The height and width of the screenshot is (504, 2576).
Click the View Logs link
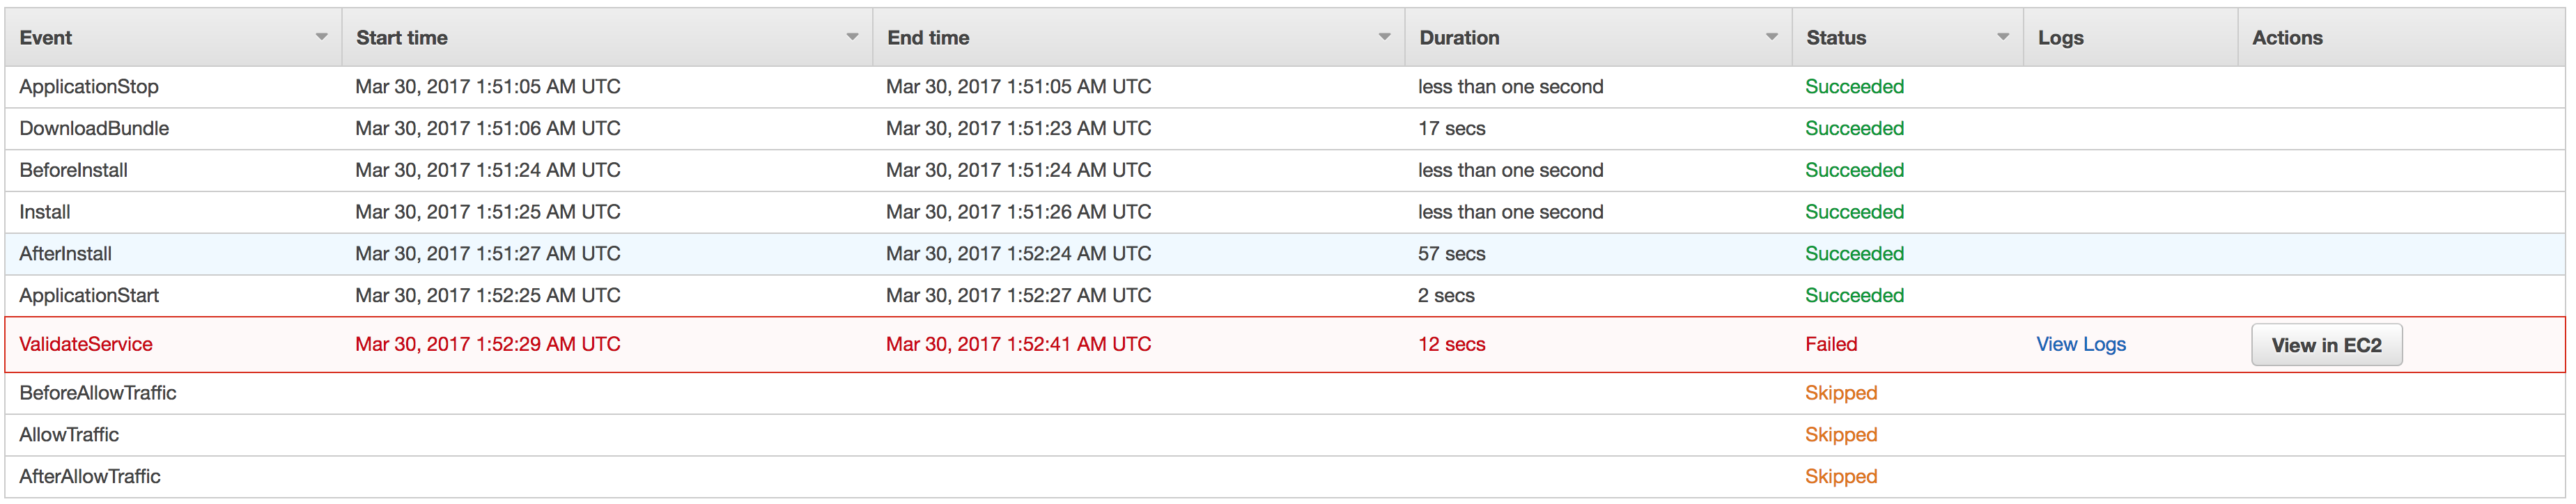pyautogui.click(x=2080, y=344)
